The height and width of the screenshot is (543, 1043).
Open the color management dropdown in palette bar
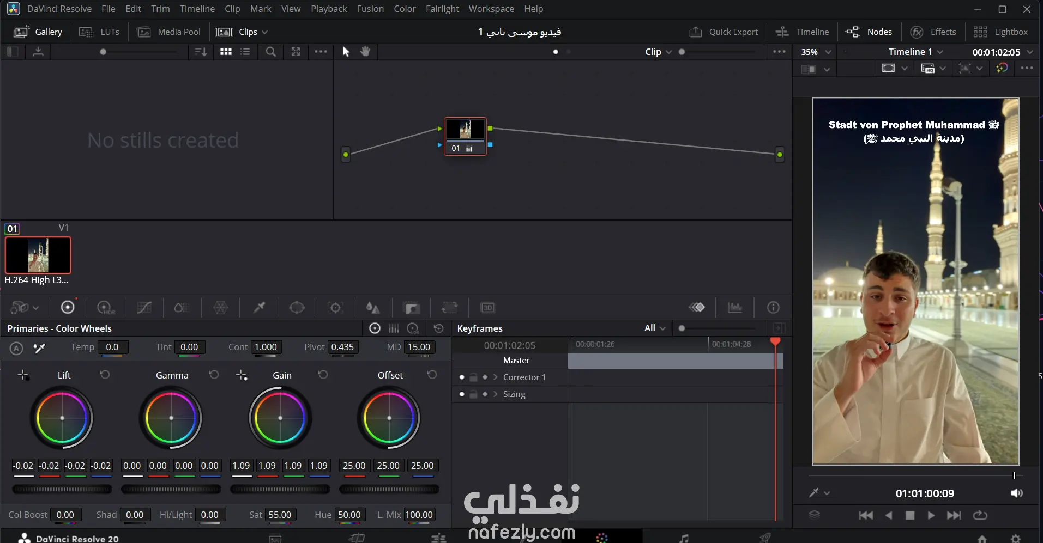click(24, 308)
